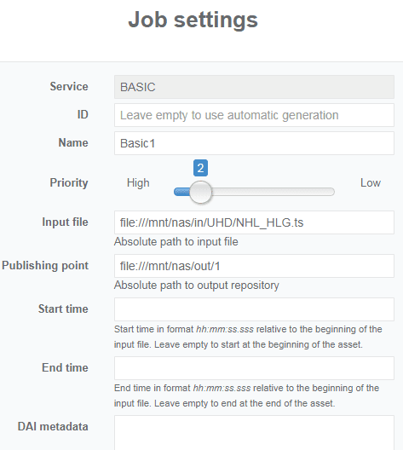Click the Service field showing BASIC
Image resolution: width=403 pixels, height=450 pixels.
254,87
